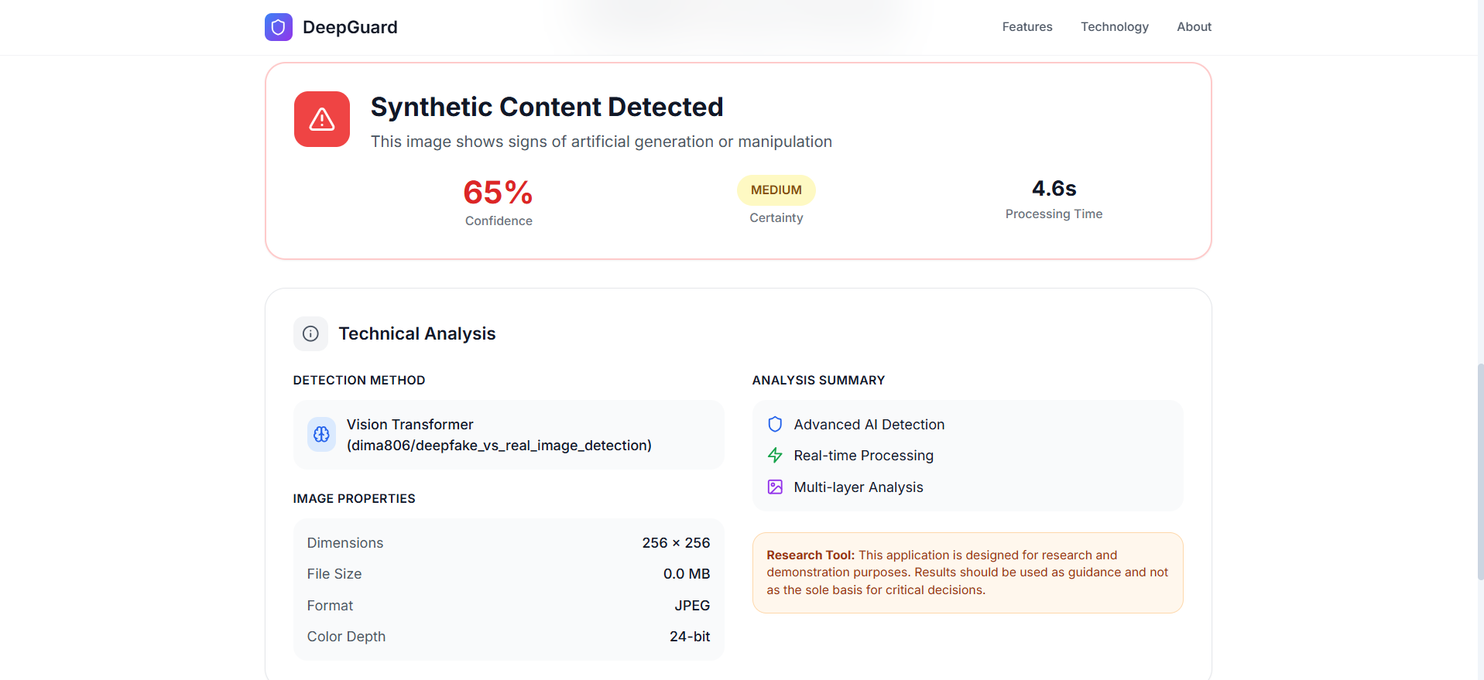Click the DeepGuard shield logo icon
This screenshot has width=1484, height=680.
click(x=278, y=27)
